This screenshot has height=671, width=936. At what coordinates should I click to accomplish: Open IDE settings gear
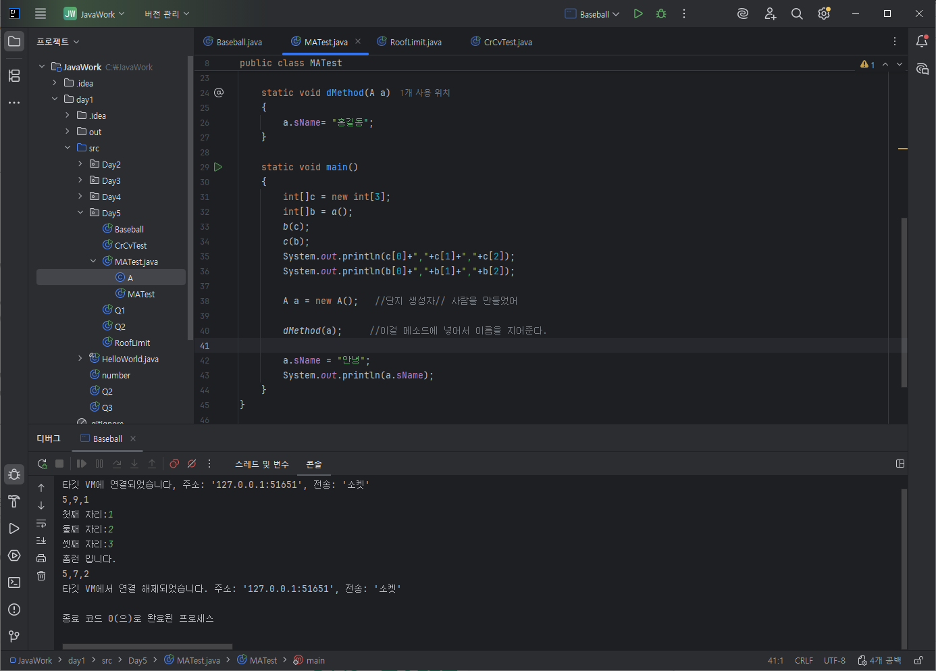(824, 14)
